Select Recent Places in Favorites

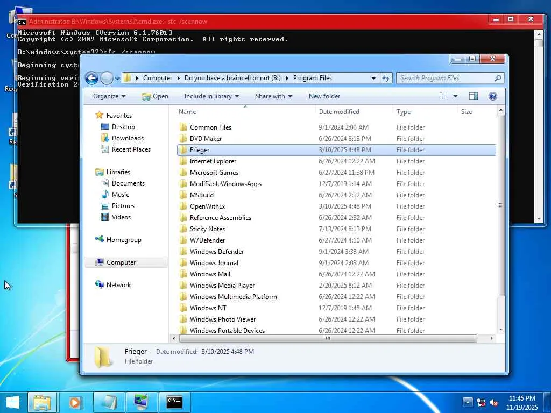pyautogui.click(x=131, y=149)
